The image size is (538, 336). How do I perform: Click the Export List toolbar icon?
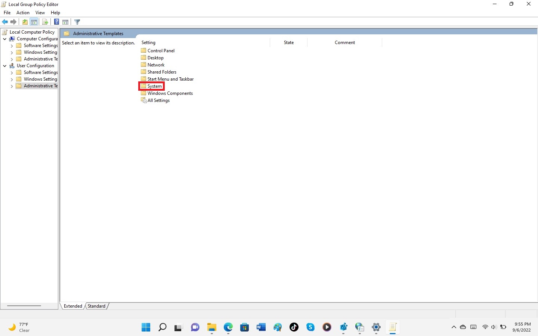[x=45, y=22]
